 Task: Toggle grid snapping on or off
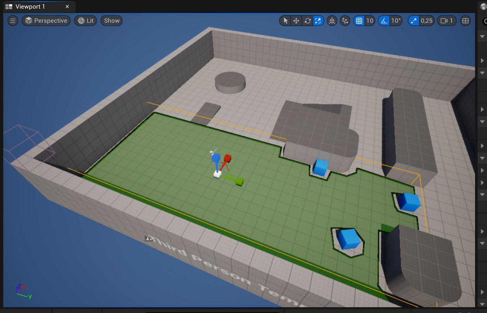[359, 21]
